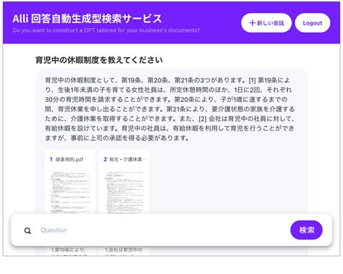Click the question 育児中の休暇制度を教えてください
Viewport: 343px width, 274px height.
point(99,60)
